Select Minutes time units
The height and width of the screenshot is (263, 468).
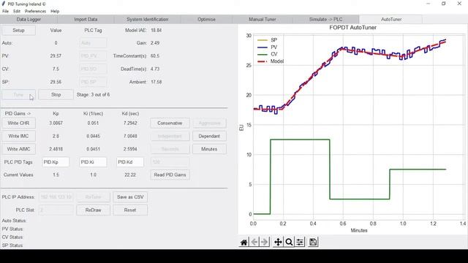209,149
